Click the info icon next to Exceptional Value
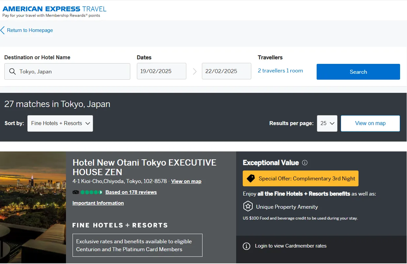407x264 pixels. (x=305, y=163)
